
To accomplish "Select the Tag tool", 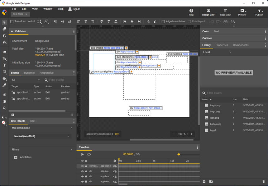I will click(x=4, y=52).
